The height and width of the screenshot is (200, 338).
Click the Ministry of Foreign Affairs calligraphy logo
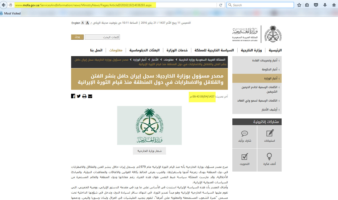245,34
